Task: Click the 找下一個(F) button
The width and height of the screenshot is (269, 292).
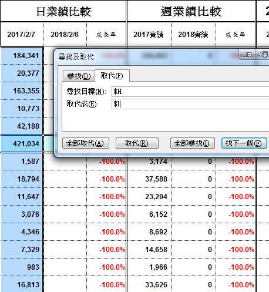Action: (244, 143)
